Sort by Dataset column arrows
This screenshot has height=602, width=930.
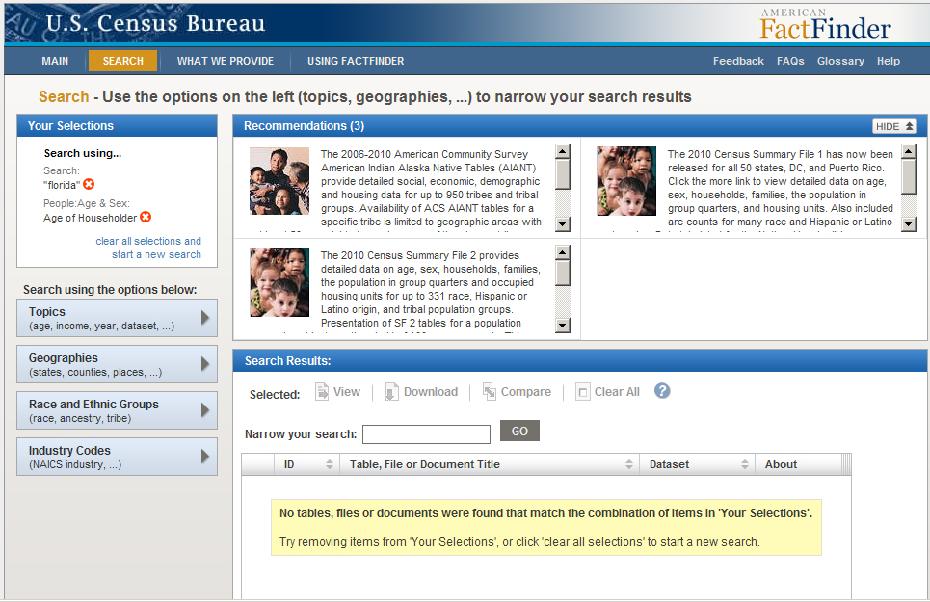point(745,464)
